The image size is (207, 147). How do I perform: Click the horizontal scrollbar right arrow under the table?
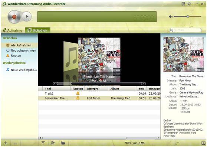click(158, 138)
